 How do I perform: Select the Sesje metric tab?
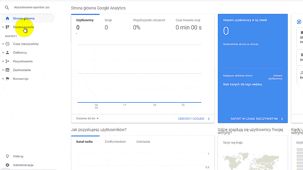click(108, 24)
